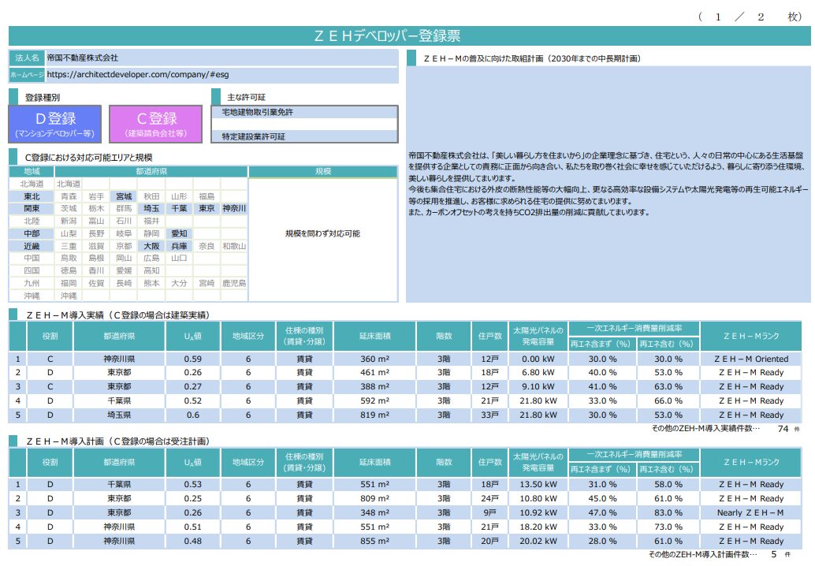Click the 埼玉 prefecture cell
Viewport: 815px width, 566px height.
pyautogui.click(x=151, y=208)
